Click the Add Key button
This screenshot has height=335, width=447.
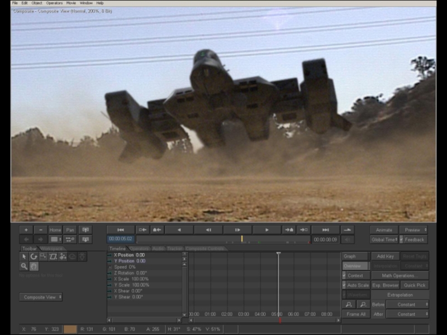tap(386, 256)
